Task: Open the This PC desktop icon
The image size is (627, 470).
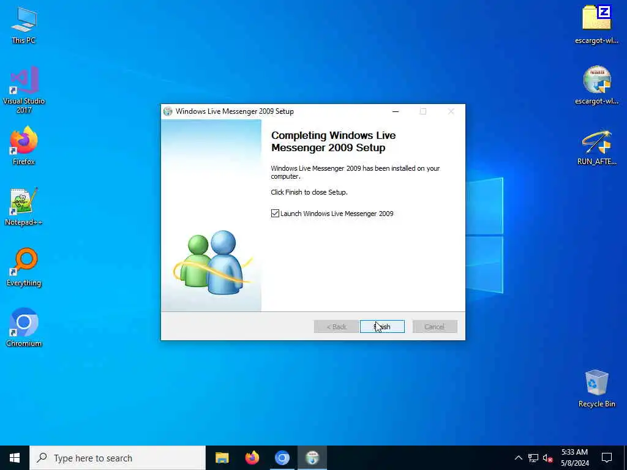Action: 24,24
